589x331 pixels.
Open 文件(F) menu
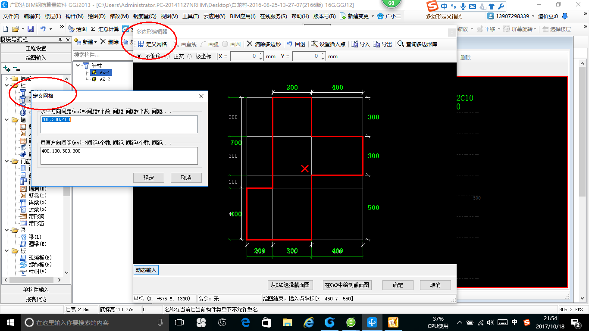tap(11, 16)
